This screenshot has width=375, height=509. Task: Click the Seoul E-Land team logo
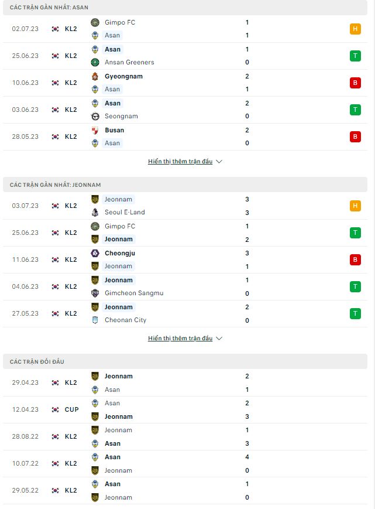tap(95, 212)
